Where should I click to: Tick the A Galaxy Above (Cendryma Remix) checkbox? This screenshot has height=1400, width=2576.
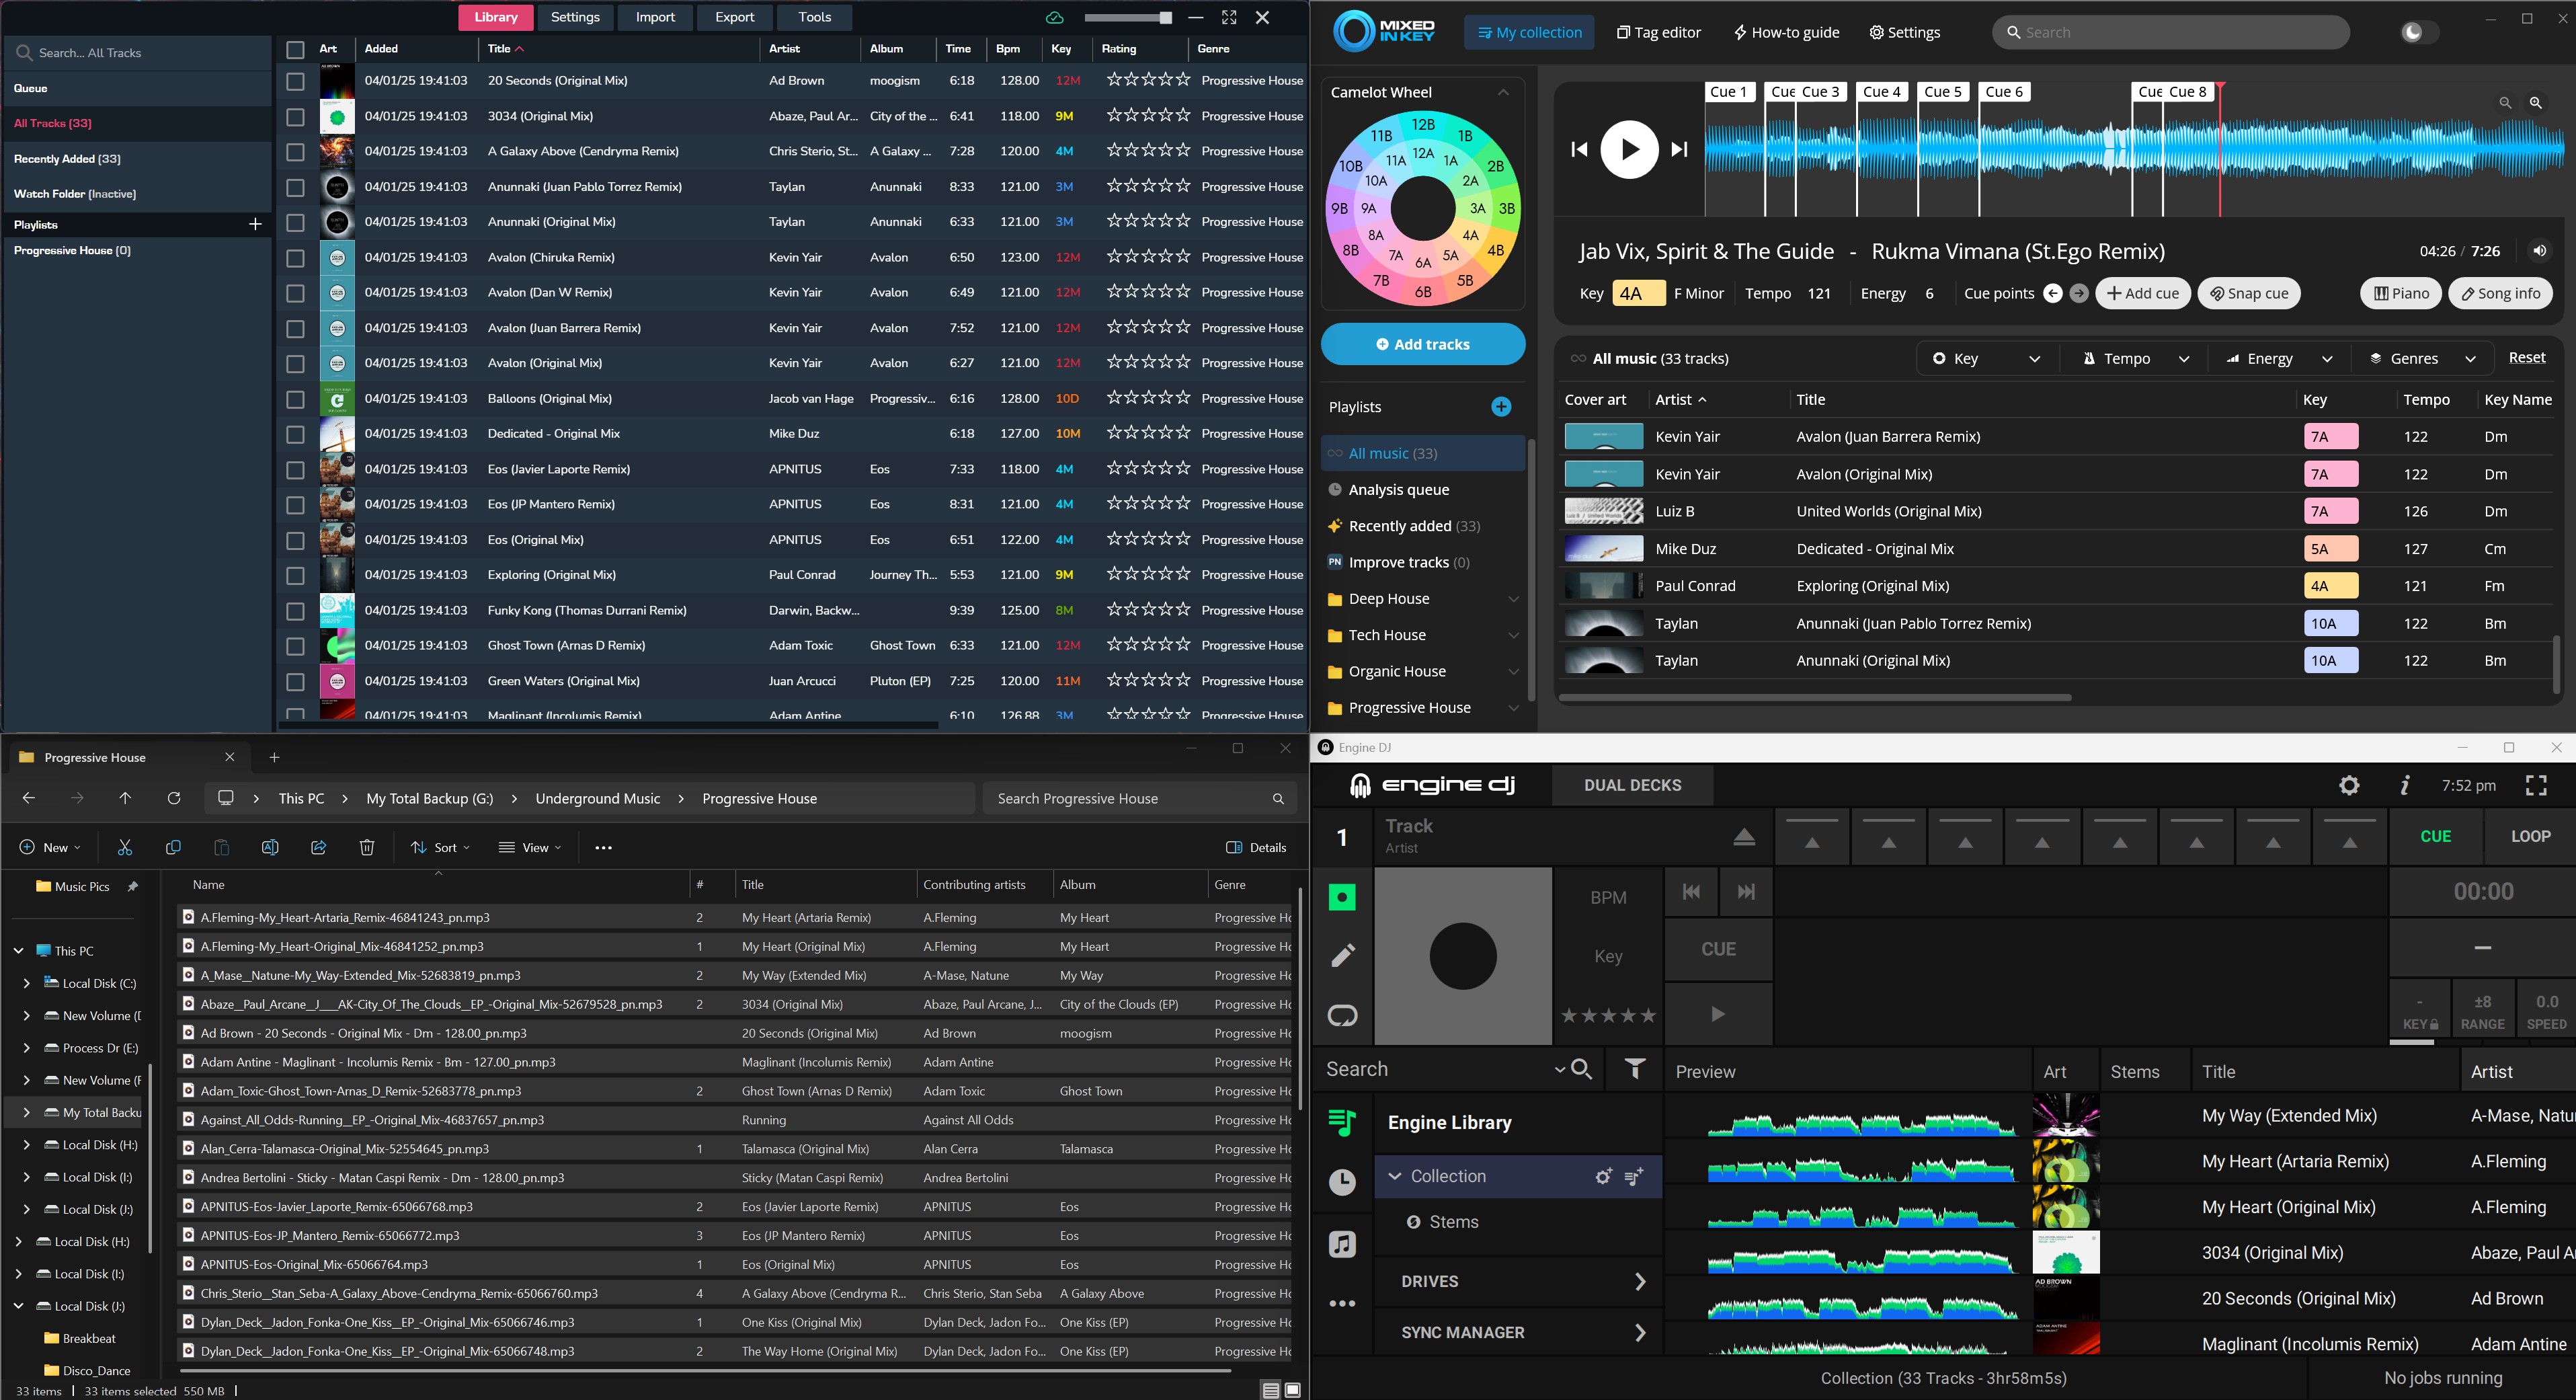pos(295,152)
